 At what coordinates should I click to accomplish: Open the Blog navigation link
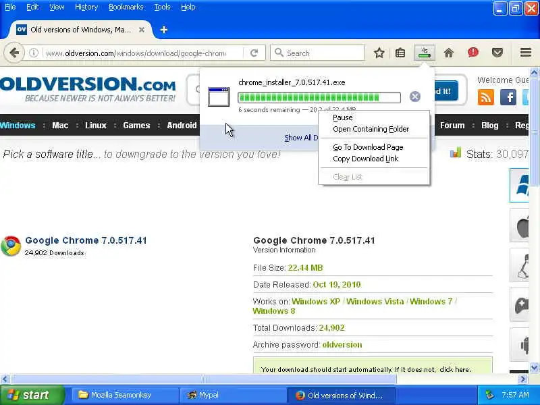(489, 126)
